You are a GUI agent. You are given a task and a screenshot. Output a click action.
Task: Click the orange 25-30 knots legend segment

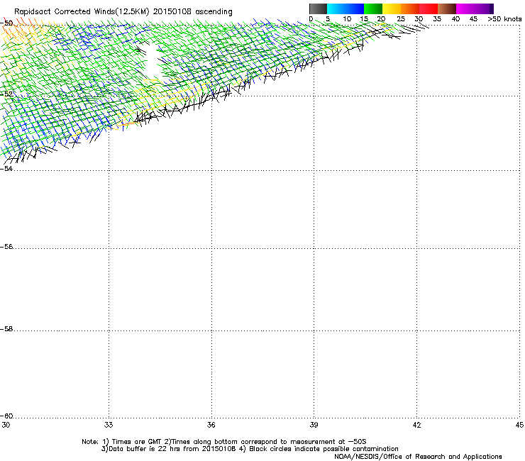410,9
